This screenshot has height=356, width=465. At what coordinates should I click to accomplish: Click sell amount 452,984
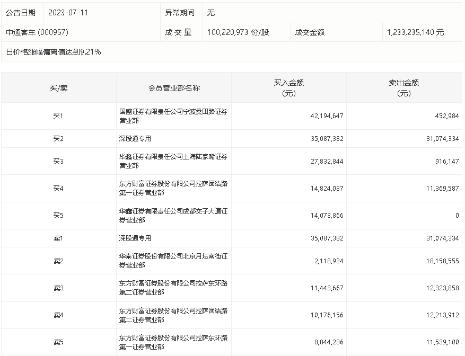pos(446,116)
